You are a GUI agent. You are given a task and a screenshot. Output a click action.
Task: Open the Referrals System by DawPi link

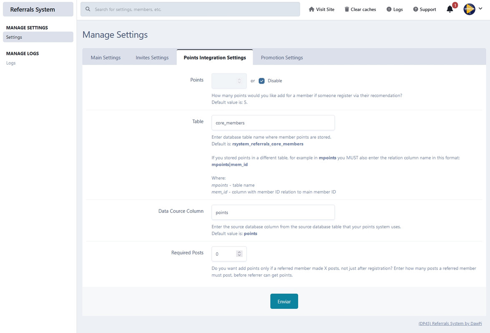pos(450,323)
